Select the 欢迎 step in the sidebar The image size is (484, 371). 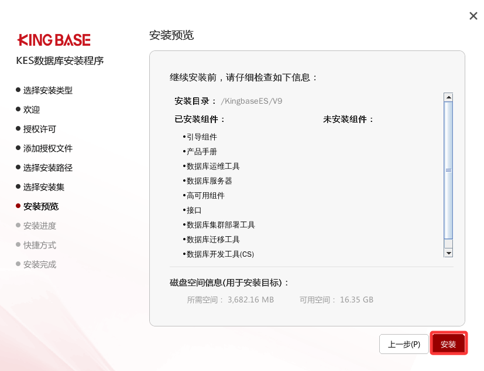32,110
